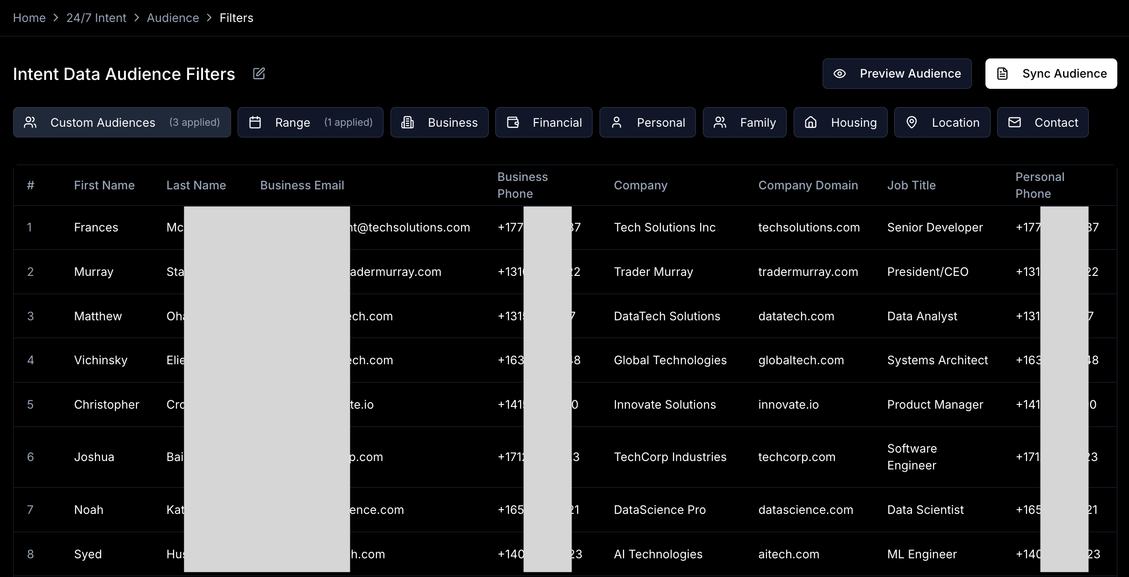Click the calendar icon on Range filter
The height and width of the screenshot is (577, 1129).
coord(255,123)
